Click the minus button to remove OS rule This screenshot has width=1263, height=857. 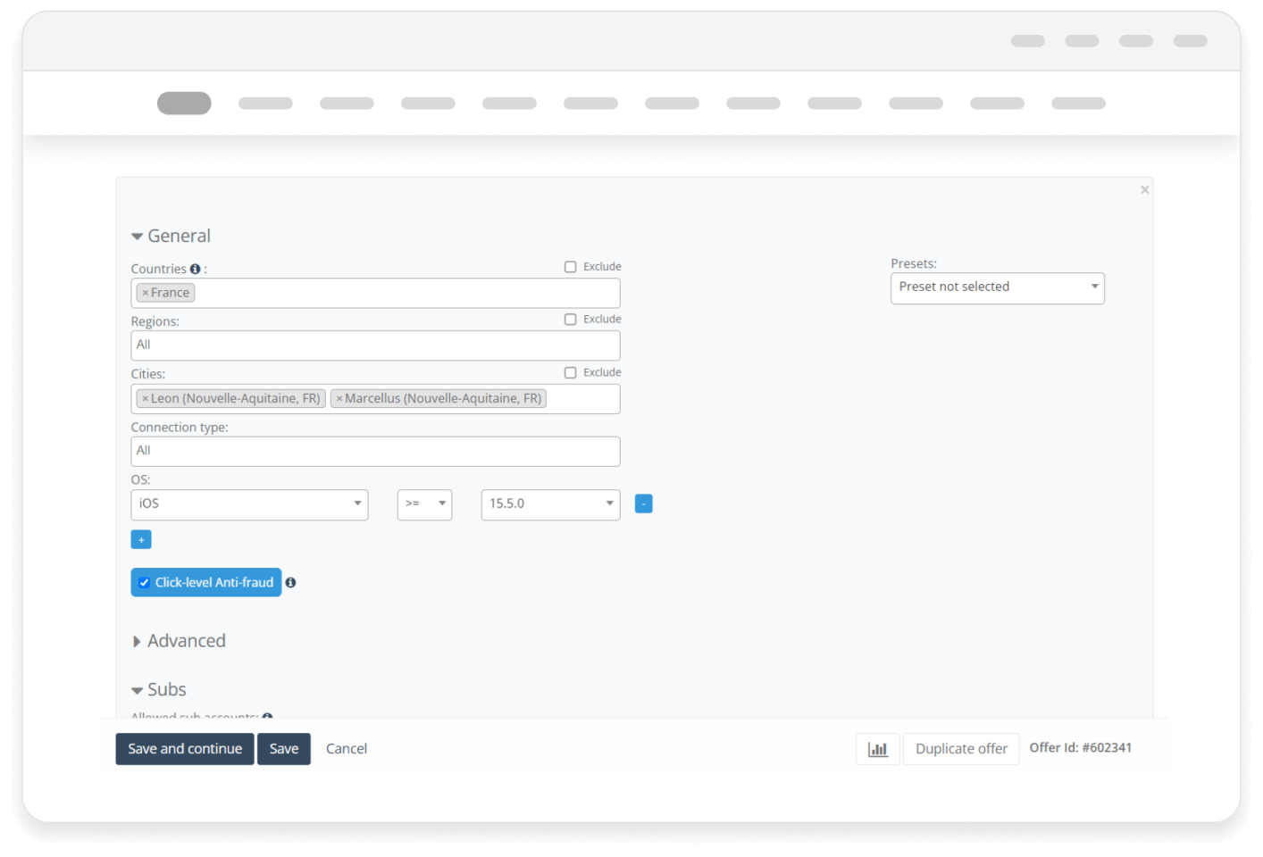coord(643,504)
